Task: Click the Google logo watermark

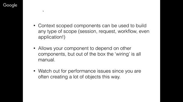Action: [10, 5]
